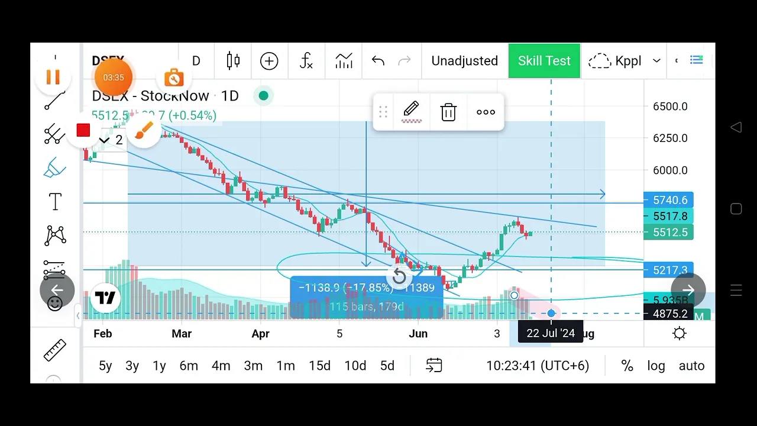The height and width of the screenshot is (426, 757).
Task: Tap the orange 03:35 recording timer
Action: coord(114,78)
